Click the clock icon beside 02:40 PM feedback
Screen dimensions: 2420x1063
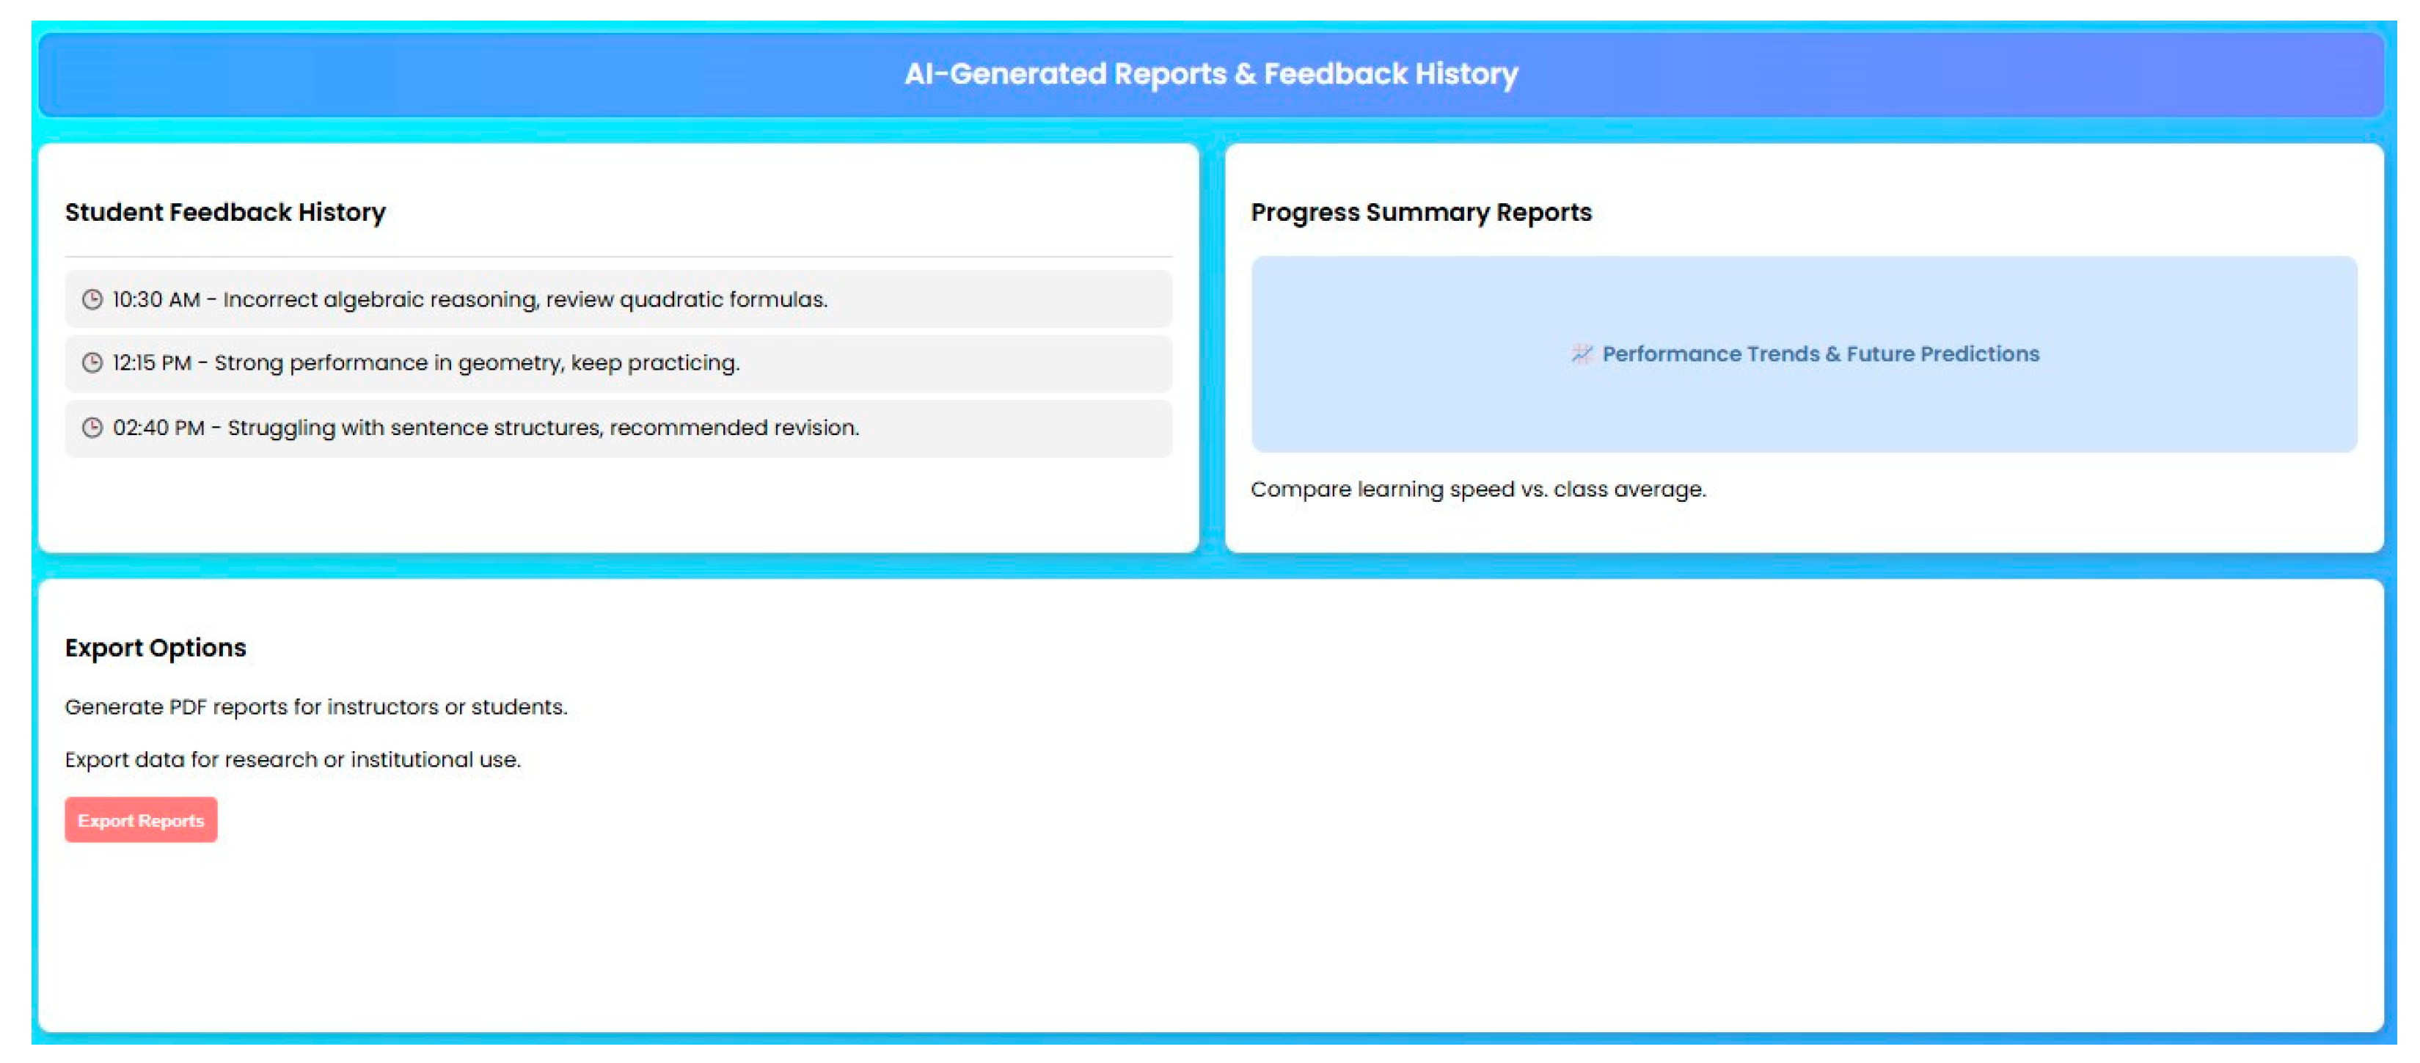point(92,428)
